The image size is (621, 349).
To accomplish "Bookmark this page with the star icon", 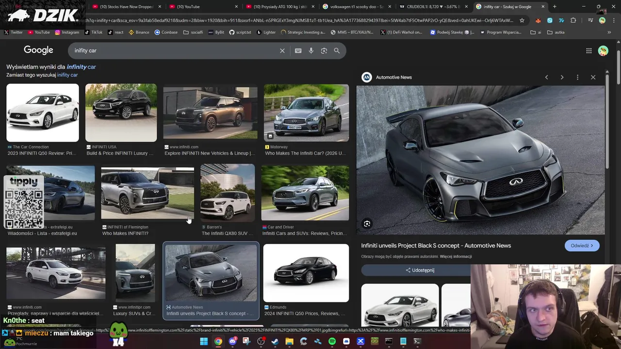I will tap(522, 20).
